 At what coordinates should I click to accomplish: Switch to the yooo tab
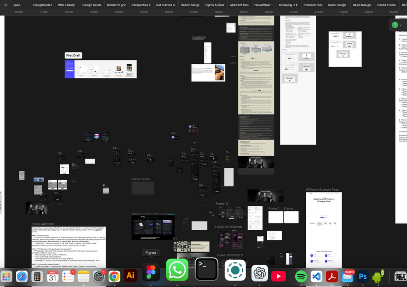(x=17, y=5)
